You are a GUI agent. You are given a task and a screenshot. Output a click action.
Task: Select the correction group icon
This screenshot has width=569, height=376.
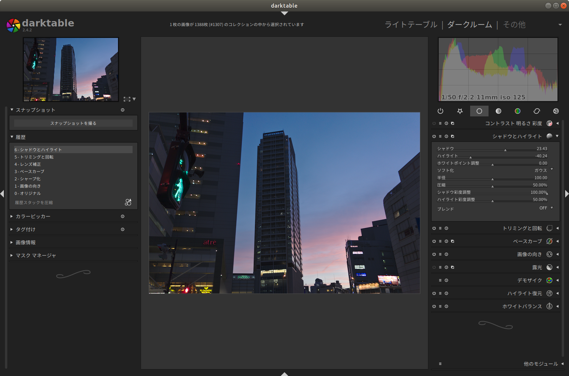point(536,111)
